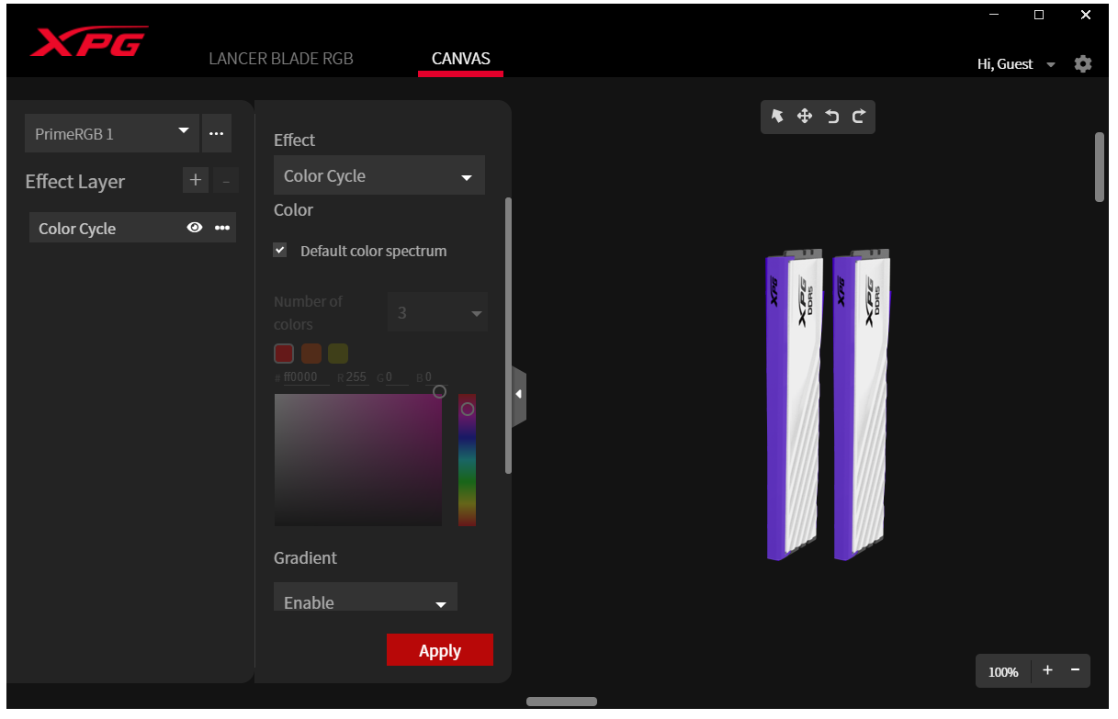Activate the move tool in canvas toolbar

point(805,116)
